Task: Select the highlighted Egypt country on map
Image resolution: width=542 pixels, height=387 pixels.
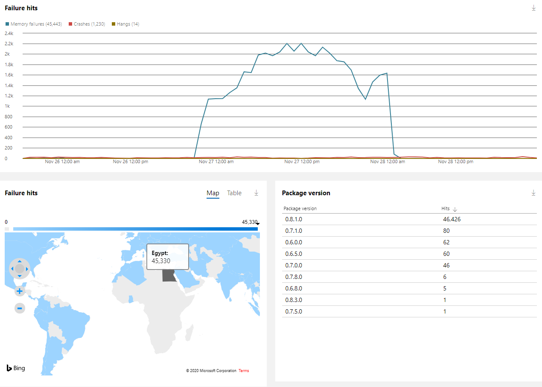Action: (169, 276)
